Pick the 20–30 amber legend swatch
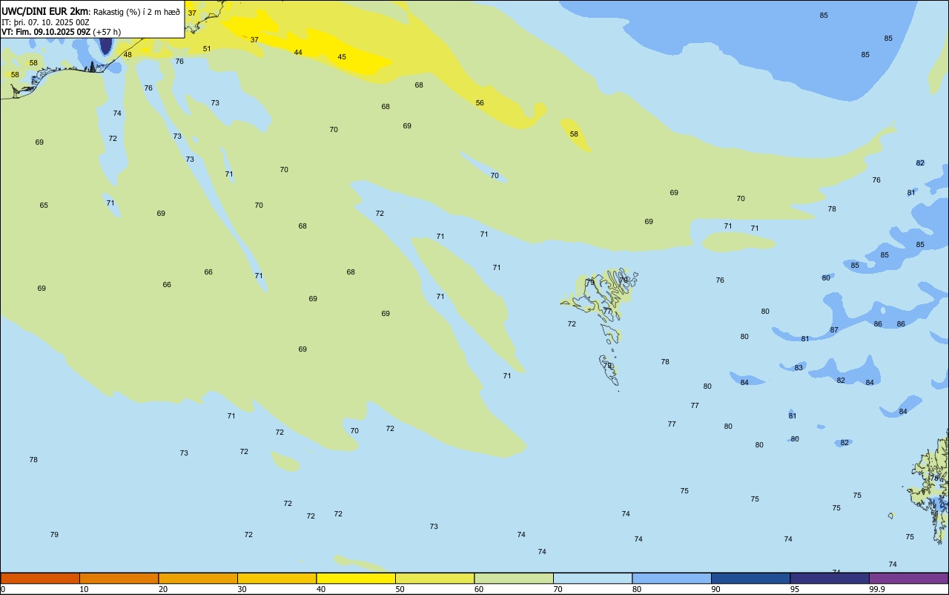Image resolution: width=949 pixels, height=595 pixels. pyautogui.click(x=198, y=578)
